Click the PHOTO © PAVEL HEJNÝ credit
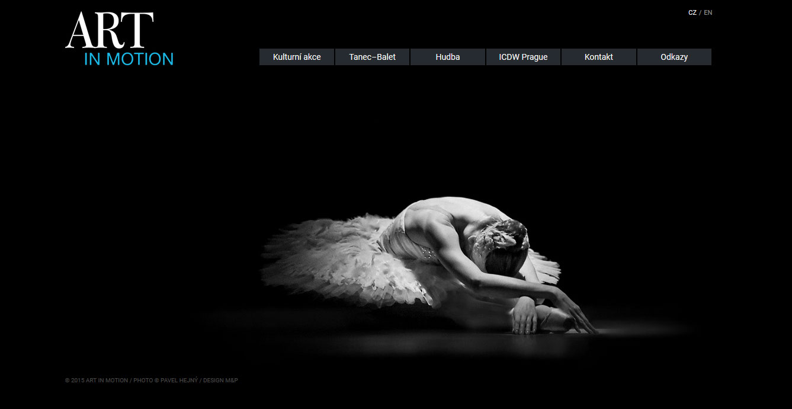Viewport: 792px width, 409px height. (166, 381)
